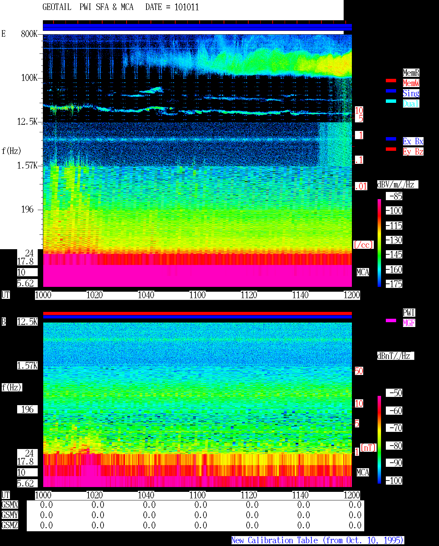
Task: Click the cyan Dual legend swatch
Action: tap(391, 101)
